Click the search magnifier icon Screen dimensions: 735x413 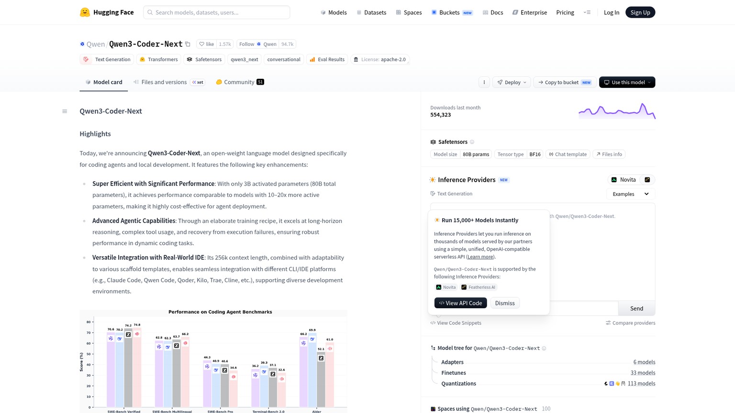pos(150,12)
